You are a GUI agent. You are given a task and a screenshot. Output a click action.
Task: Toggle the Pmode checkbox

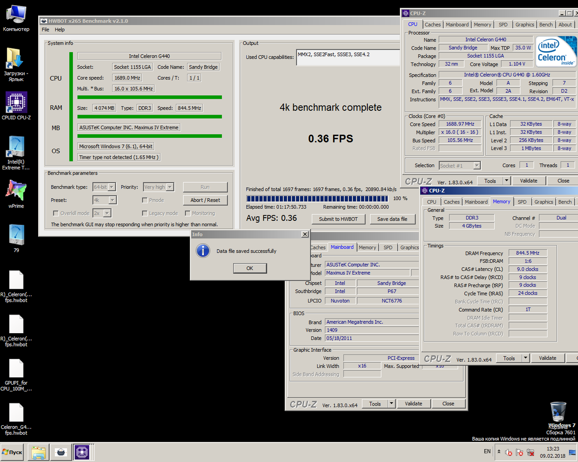click(x=145, y=200)
